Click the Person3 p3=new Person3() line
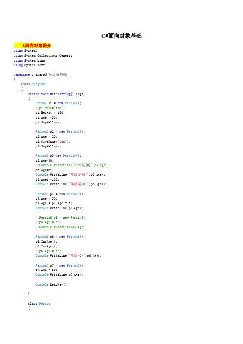 click(x=58, y=156)
